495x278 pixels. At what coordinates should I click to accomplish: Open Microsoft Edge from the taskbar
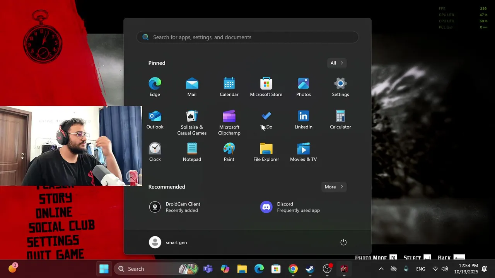[x=259, y=269]
